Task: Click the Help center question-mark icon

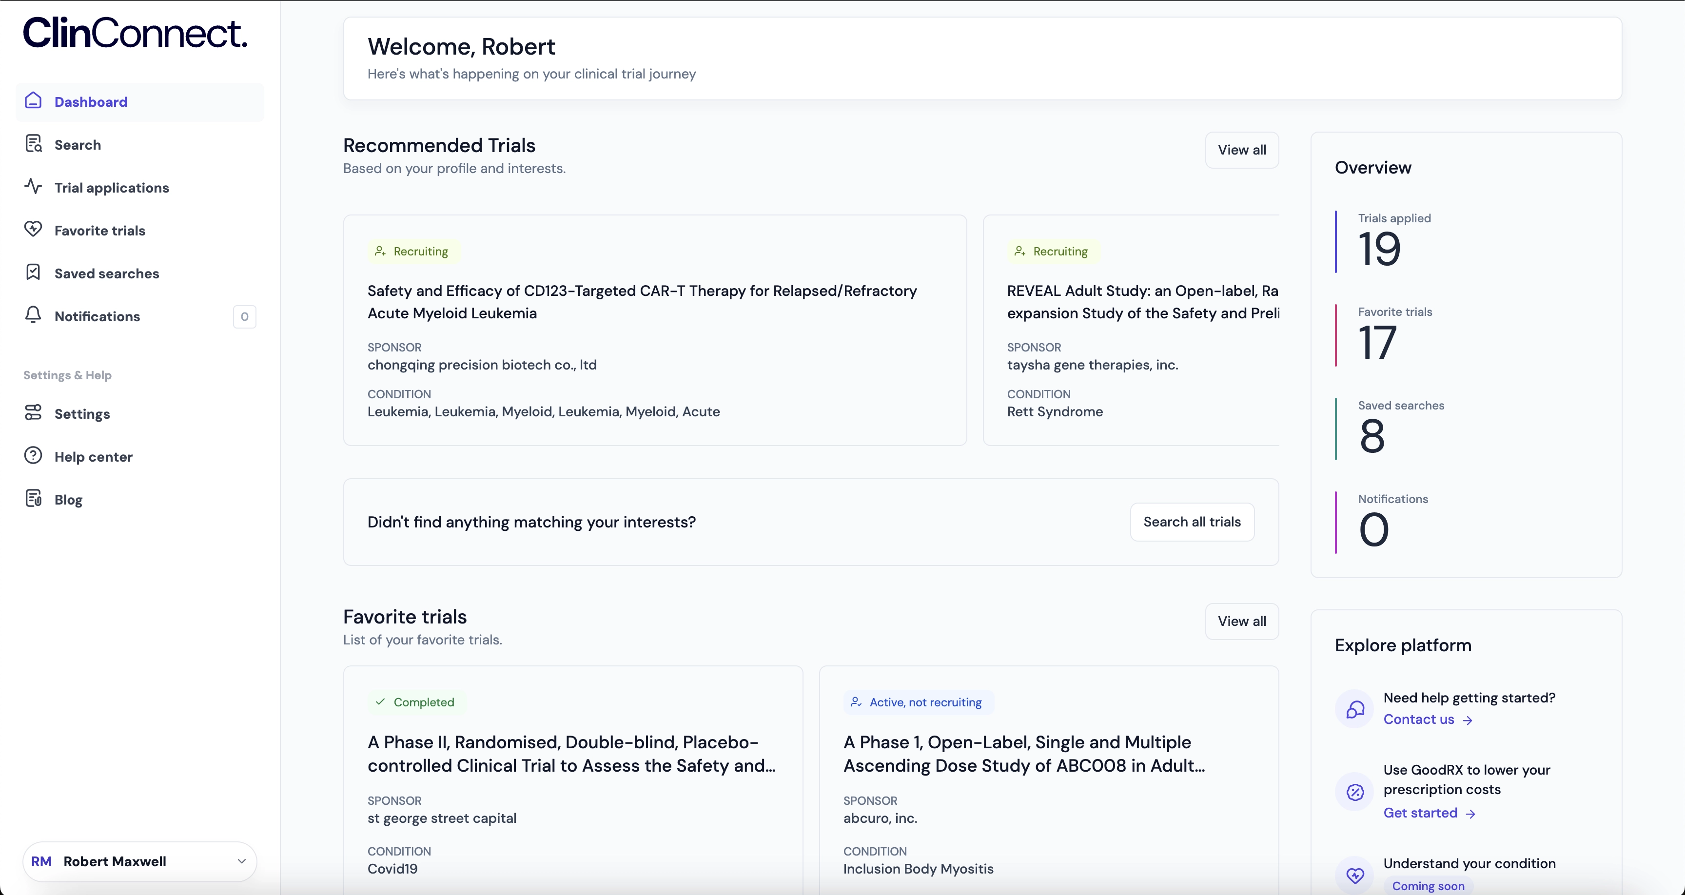Action: coord(33,455)
